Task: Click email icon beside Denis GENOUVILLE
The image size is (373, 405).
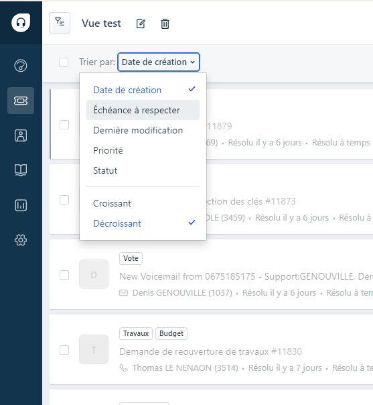Action: 124,293
